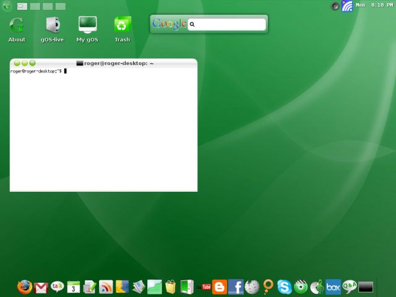Open the Trash desktop icon
This screenshot has height=297, width=396.
[123, 30]
